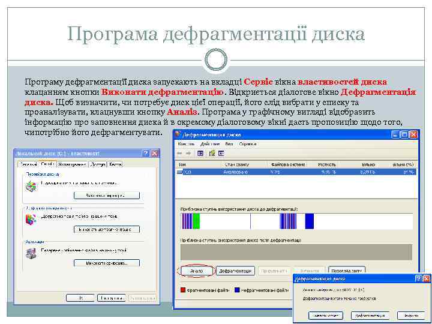Click the error-checking disk icon in properties window
This screenshot has width=432, height=324.
click(31, 186)
